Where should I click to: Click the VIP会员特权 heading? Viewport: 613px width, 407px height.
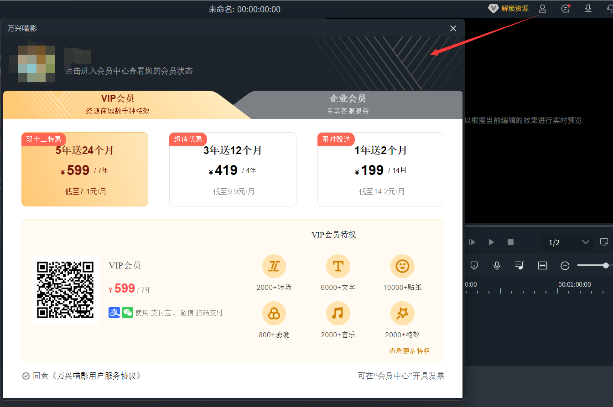point(333,235)
